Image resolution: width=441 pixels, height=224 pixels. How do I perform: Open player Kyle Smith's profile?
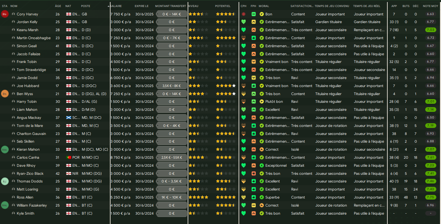click(x=25, y=213)
